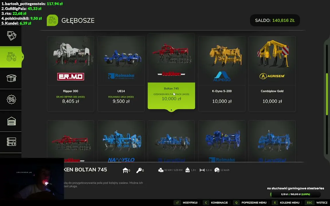Select the ER.MO Ripper 300 card
Screen dimensions: 330x206
70,74
